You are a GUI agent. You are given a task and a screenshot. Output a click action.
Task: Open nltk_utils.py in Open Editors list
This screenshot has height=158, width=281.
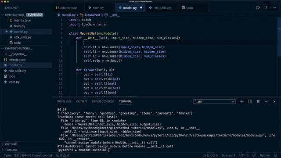[x=22, y=37]
